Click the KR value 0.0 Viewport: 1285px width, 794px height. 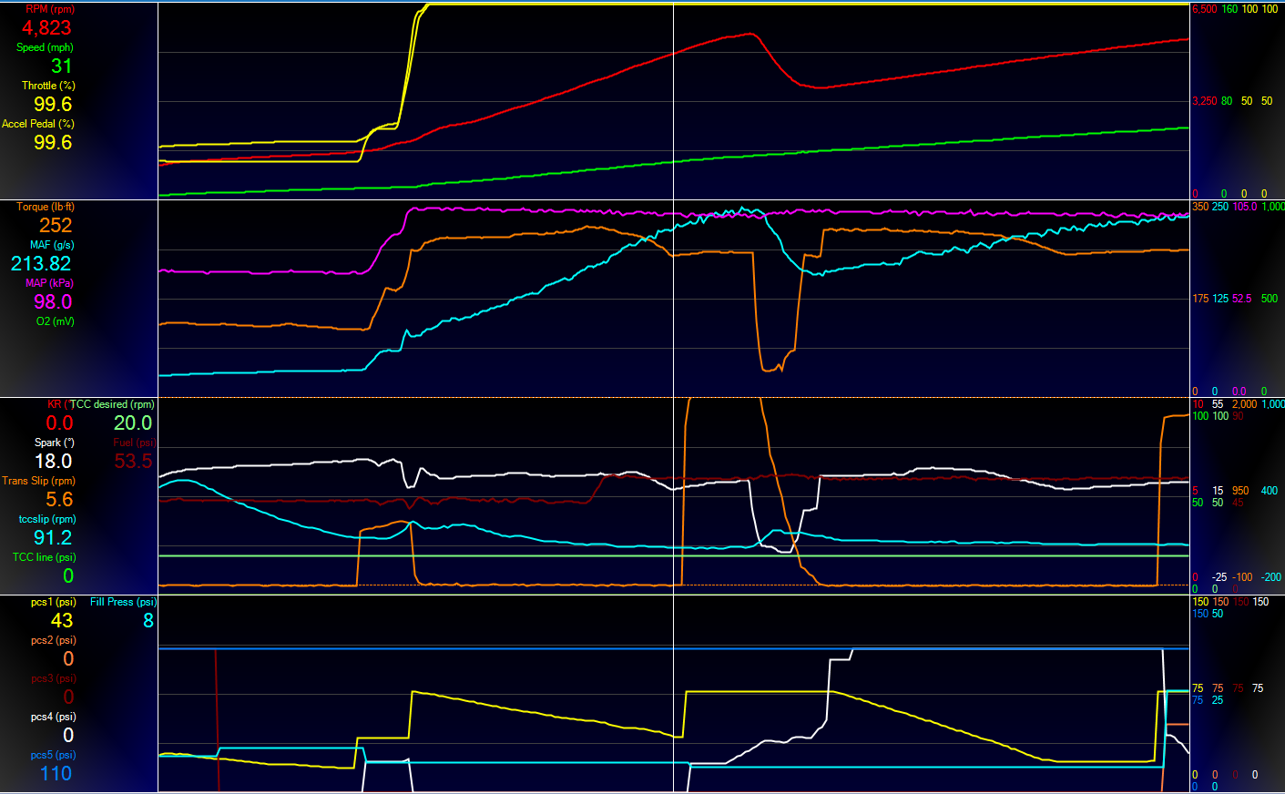59,422
